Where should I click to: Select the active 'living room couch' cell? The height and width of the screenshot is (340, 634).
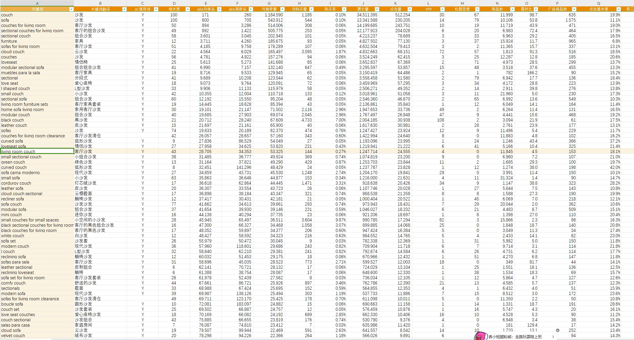pyautogui.click(x=37, y=151)
